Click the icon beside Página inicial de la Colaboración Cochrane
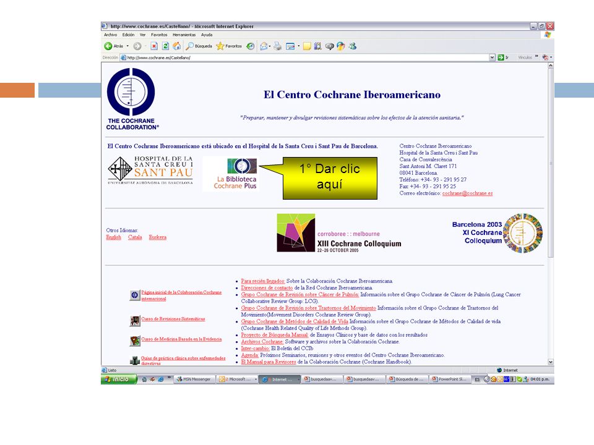This screenshot has width=594, height=445. (135, 295)
